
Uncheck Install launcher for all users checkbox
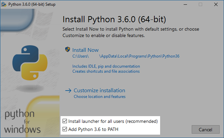(x=65, y=121)
